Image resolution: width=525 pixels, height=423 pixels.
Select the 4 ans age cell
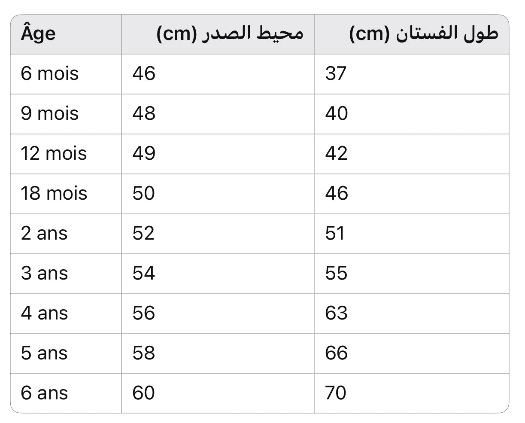point(44,313)
